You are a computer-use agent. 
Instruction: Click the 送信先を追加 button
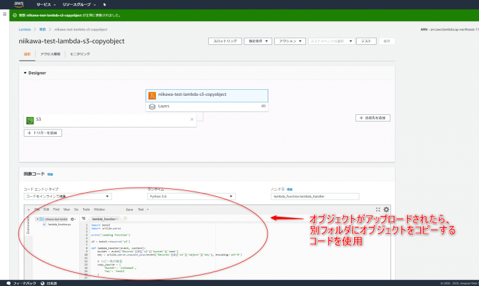click(373, 118)
